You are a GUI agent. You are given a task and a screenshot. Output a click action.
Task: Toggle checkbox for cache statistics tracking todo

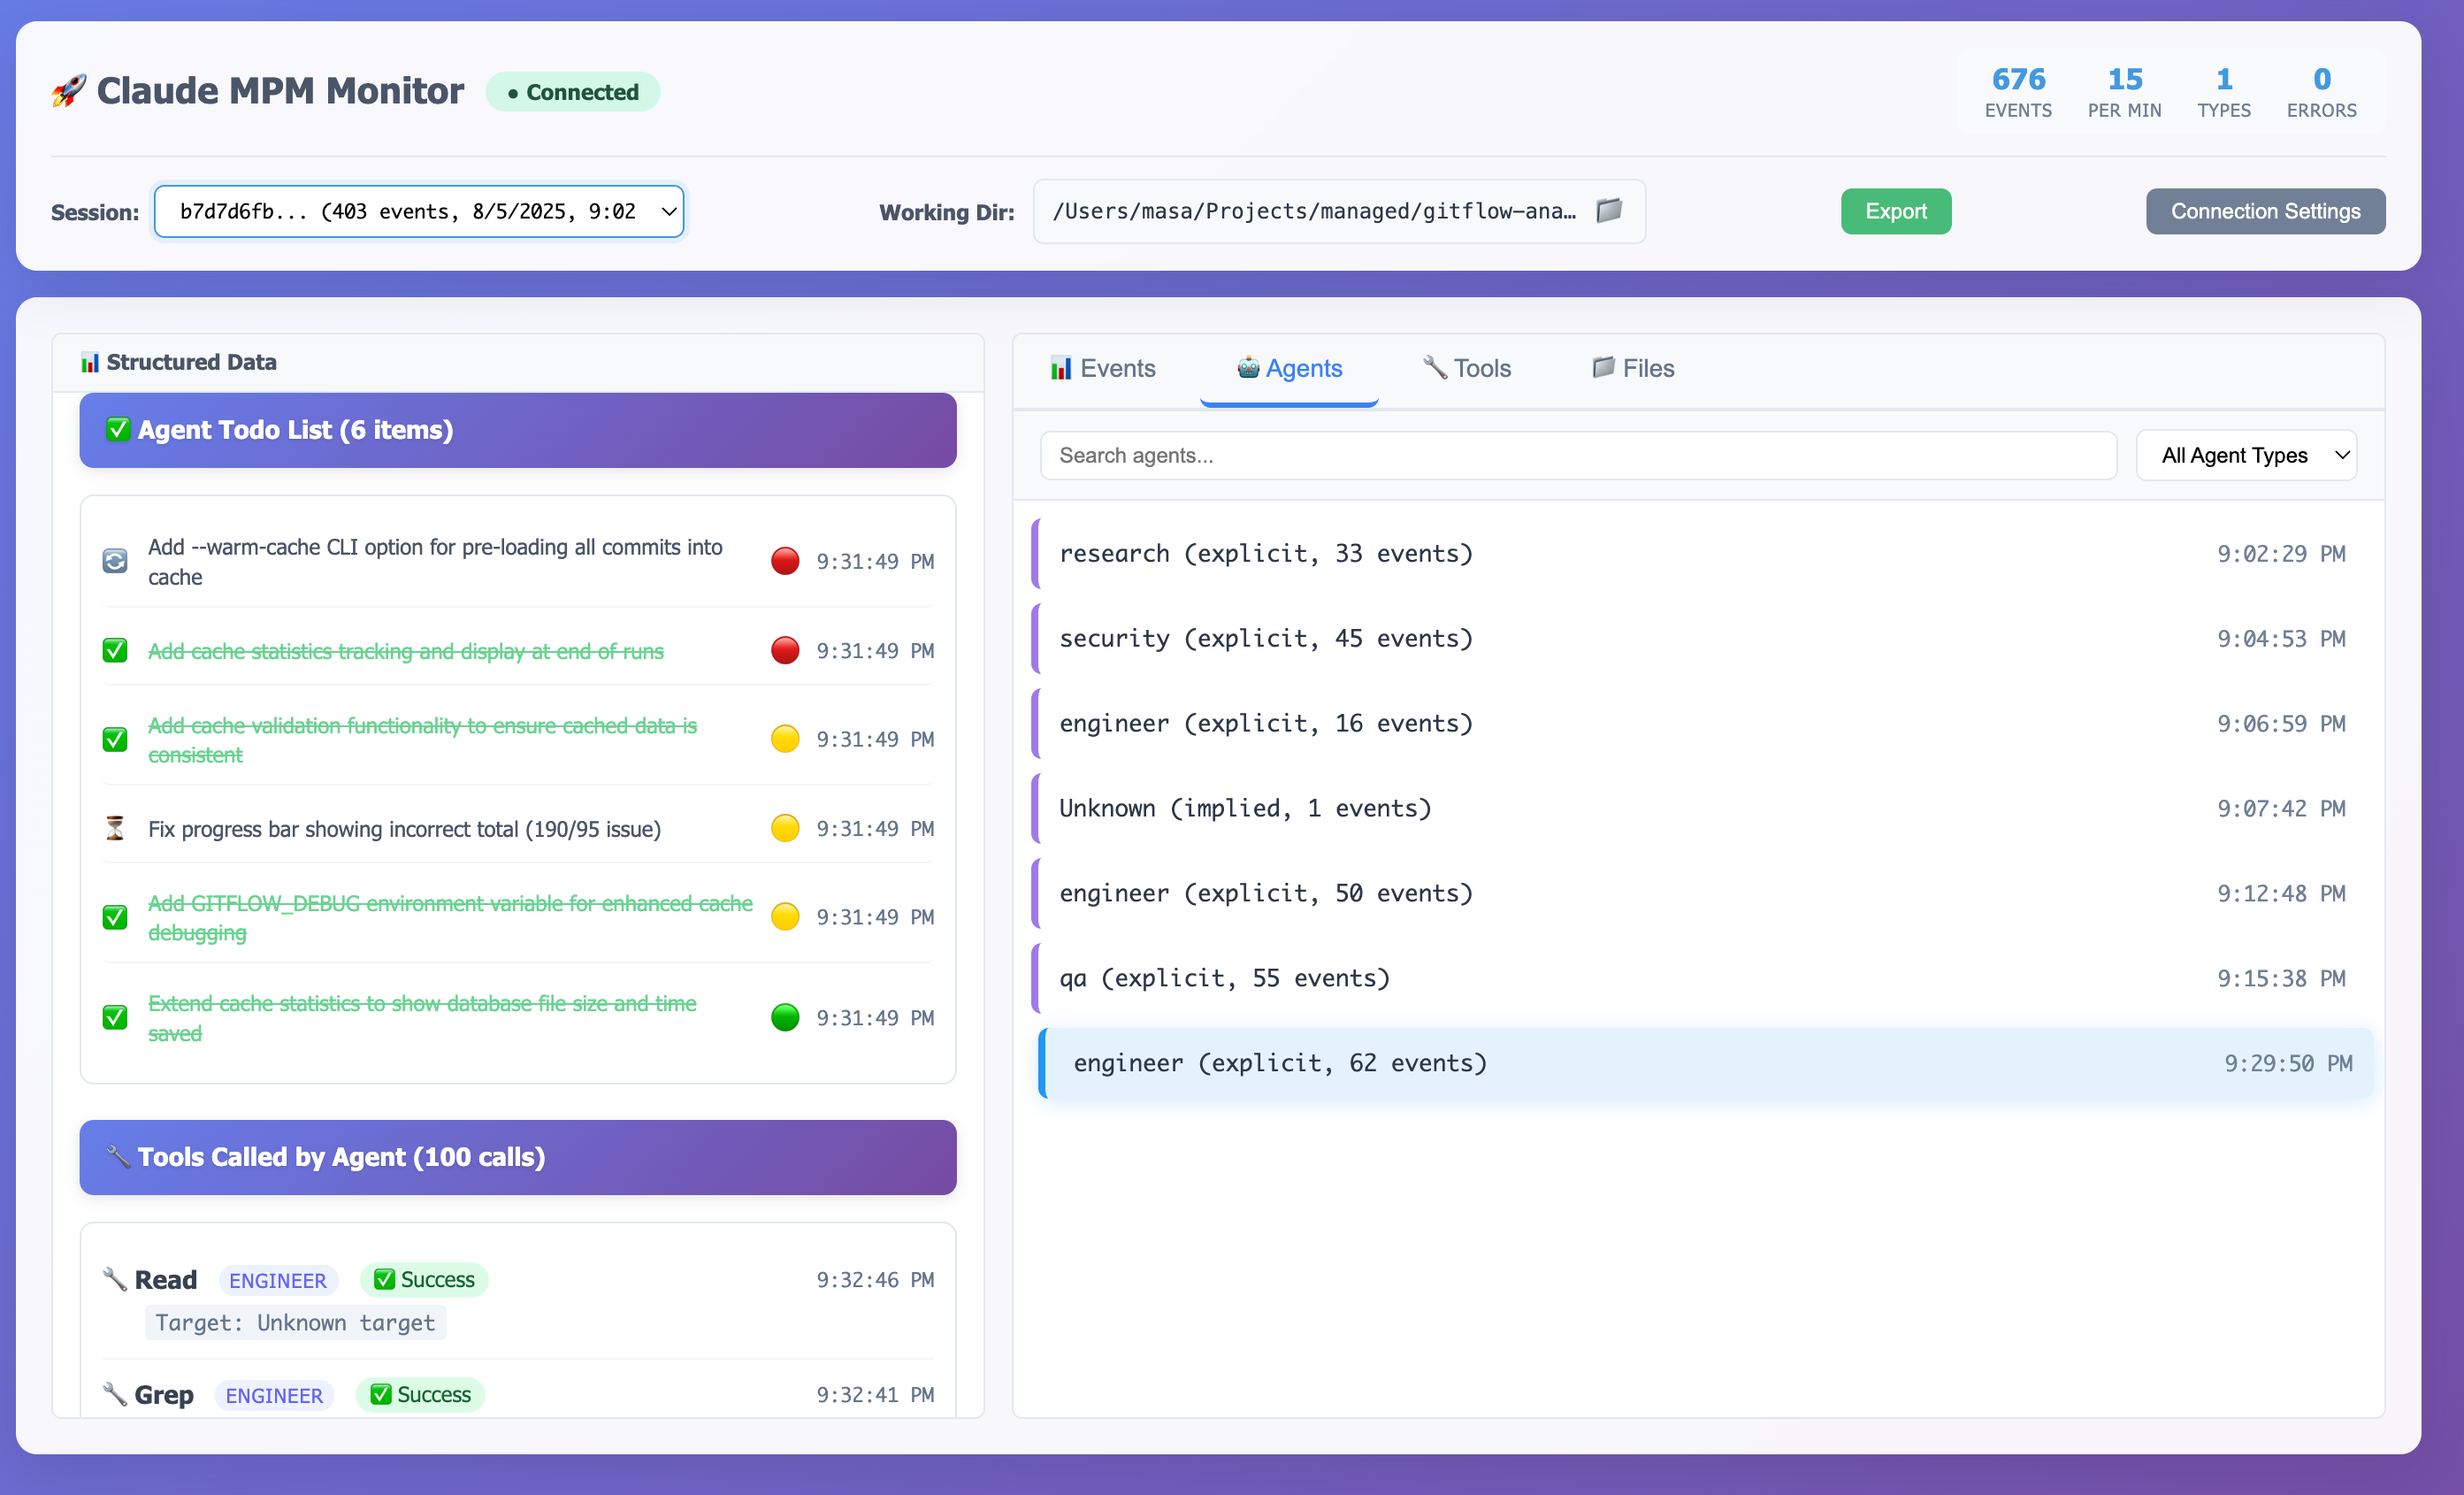click(115, 651)
